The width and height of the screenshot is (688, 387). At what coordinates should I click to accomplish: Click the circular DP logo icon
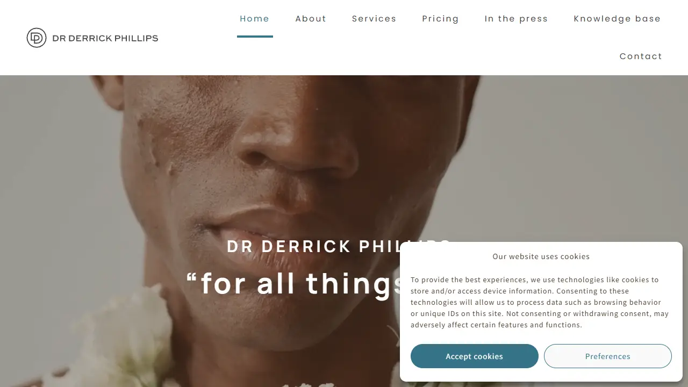coord(37,38)
